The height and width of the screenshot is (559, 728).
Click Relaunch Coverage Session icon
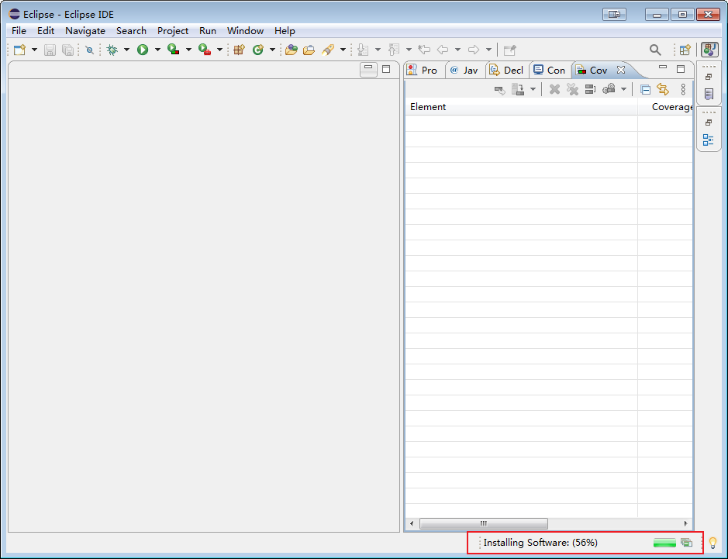tap(499, 89)
